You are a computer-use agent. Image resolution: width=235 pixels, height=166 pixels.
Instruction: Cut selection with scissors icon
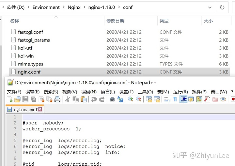click(x=68, y=99)
